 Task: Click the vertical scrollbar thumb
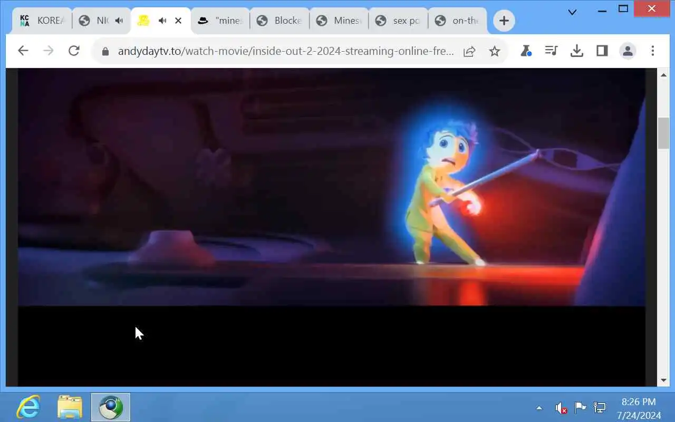pos(663,133)
